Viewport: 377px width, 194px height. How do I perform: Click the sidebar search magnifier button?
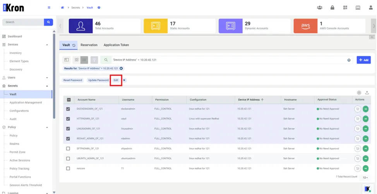click(48, 22)
